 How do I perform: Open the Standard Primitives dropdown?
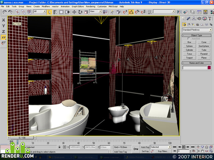(x=197, y=30)
